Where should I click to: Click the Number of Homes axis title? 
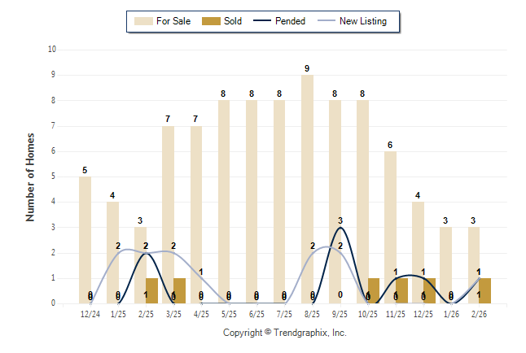pyautogui.click(x=31, y=176)
